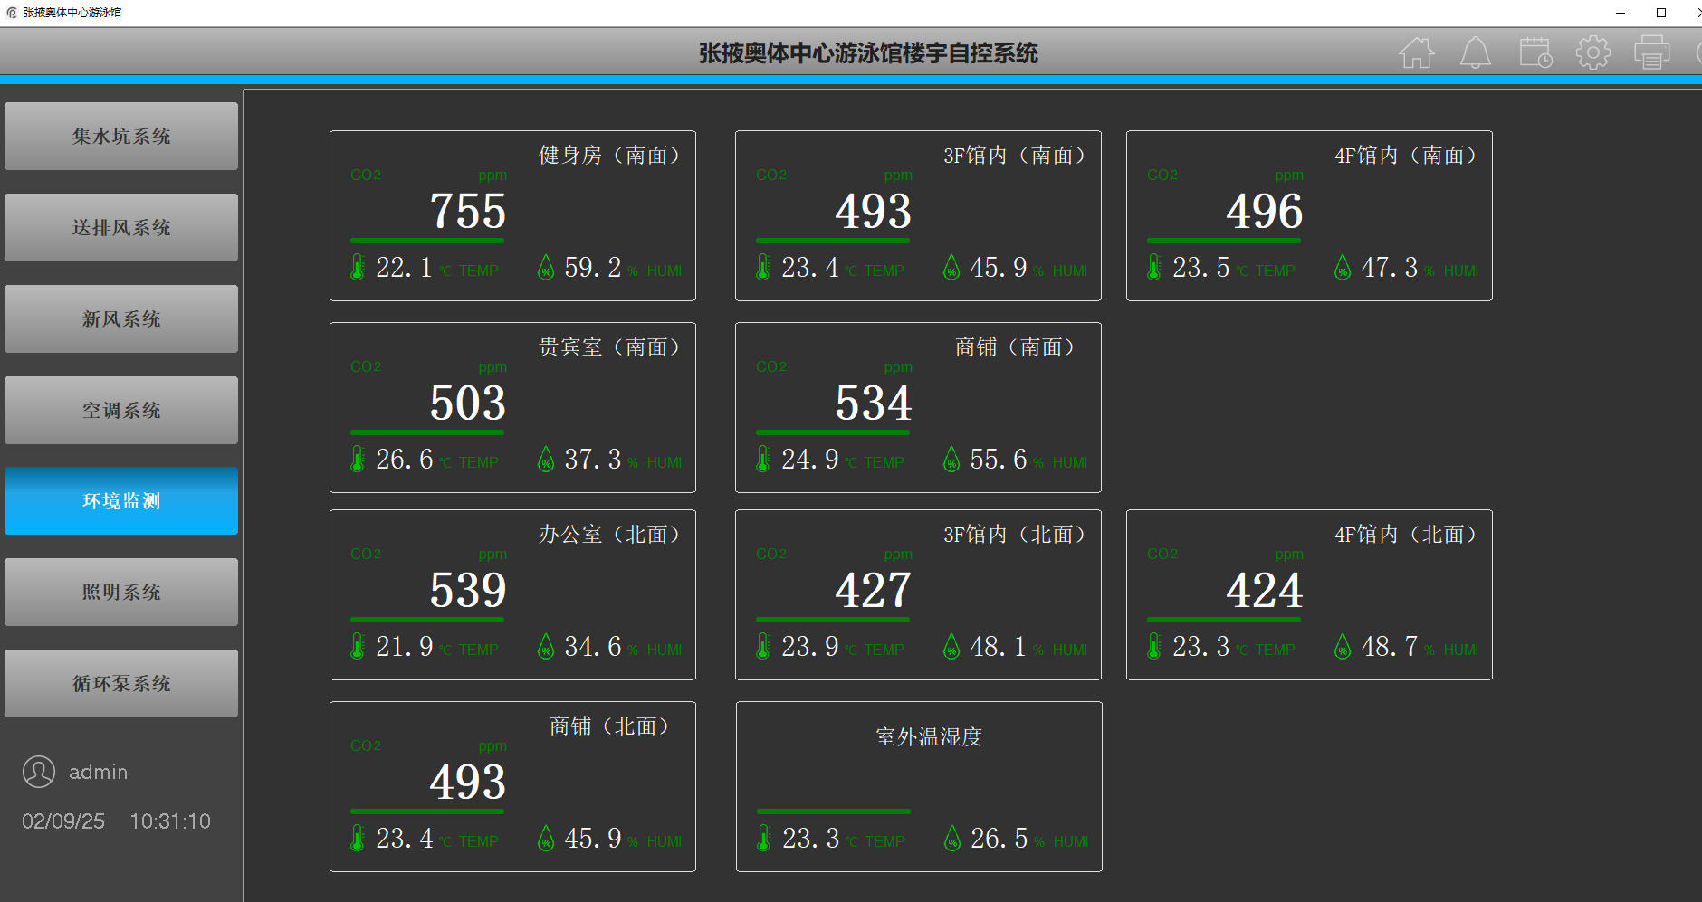
Task: Select 空调系统 in the sidebar
Action: pos(121,411)
